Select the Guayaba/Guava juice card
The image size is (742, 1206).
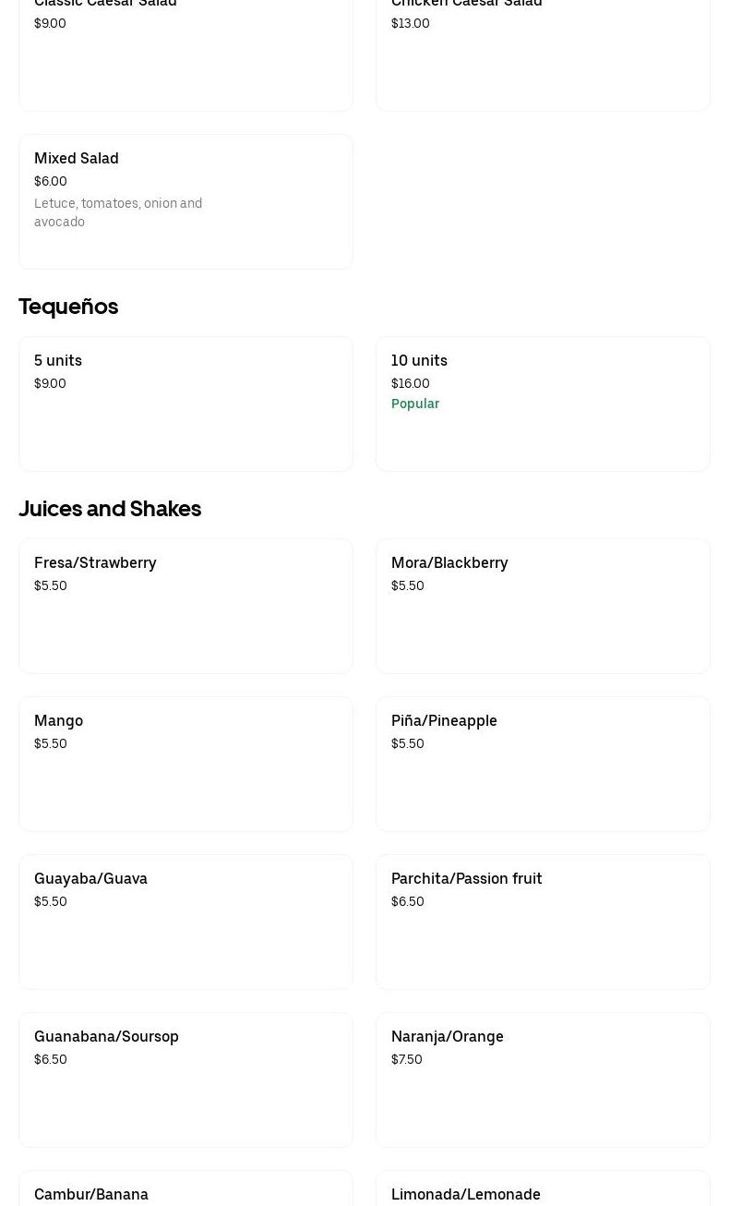tap(185, 922)
